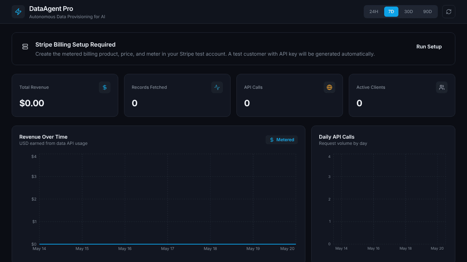Click 'USD earned from data API usage' caption
This screenshot has width=467, height=262.
point(53,143)
